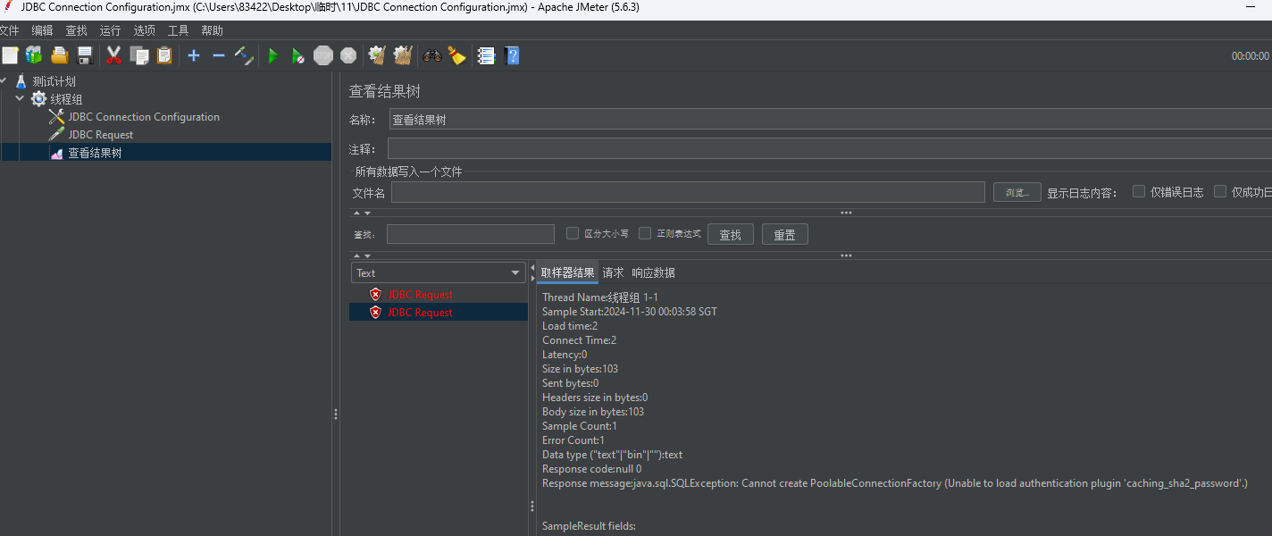Cut selected element with scissors icon
This screenshot has width=1272, height=536.
(113, 55)
